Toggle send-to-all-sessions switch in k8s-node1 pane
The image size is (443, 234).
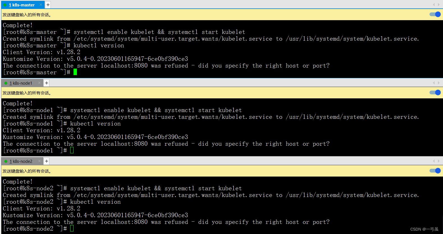click(435, 92)
